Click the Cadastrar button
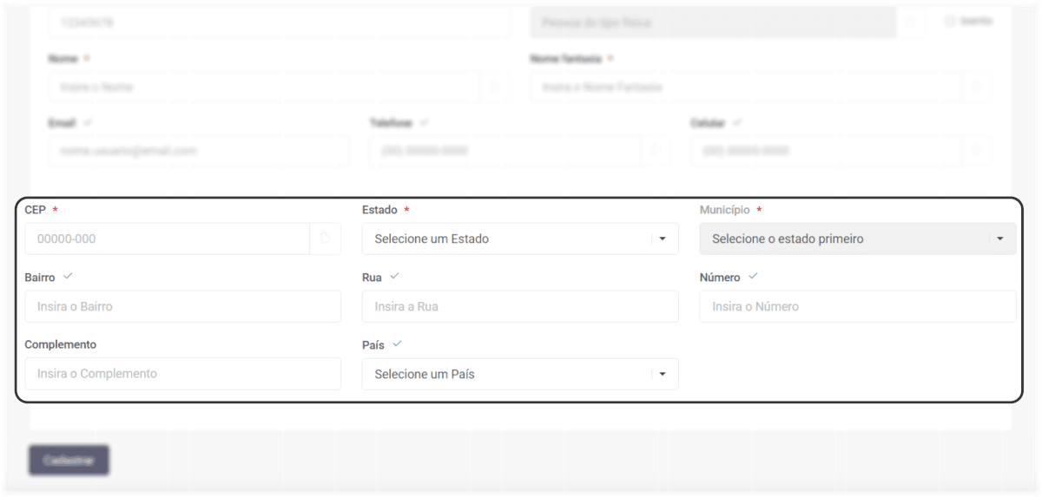This screenshot has height=497, width=1042. point(69,460)
